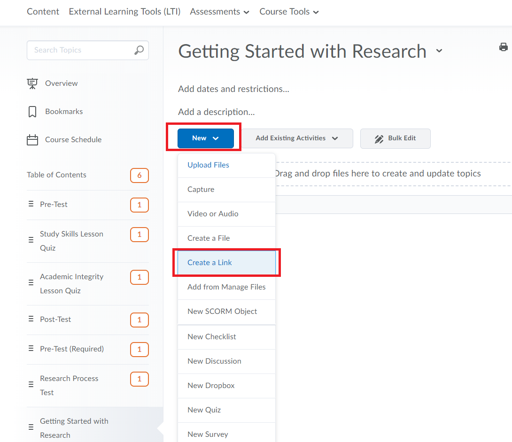Open Bookmarks in the sidebar
This screenshot has width=512, height=442.
click(x=64, y=112)
